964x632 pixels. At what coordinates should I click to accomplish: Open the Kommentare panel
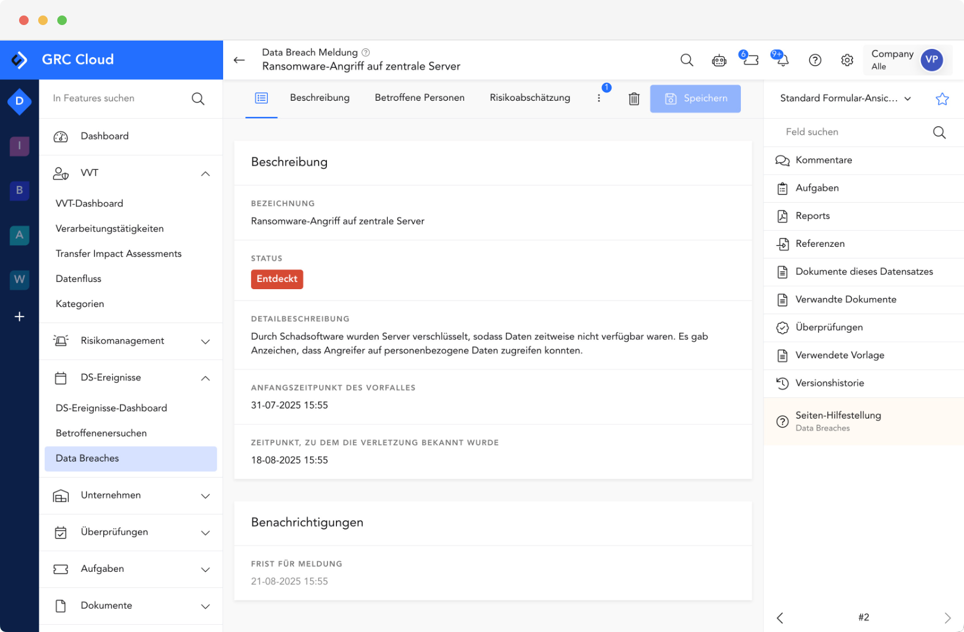(824, 160)
